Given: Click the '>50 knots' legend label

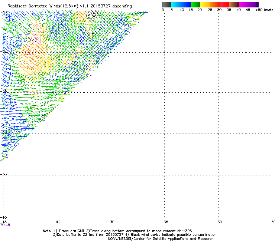Looking at the screenshot, I should pyautogui.click(x=264, y=10).
